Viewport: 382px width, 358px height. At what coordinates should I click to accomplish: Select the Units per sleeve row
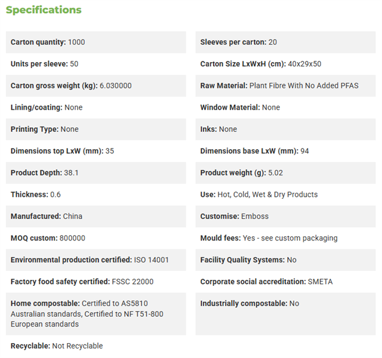[x=95, y=64]
